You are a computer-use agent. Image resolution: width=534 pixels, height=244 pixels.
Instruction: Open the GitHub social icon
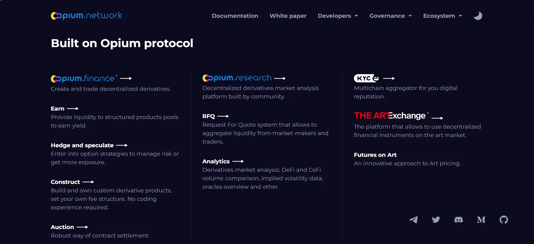tap(504, 220)
